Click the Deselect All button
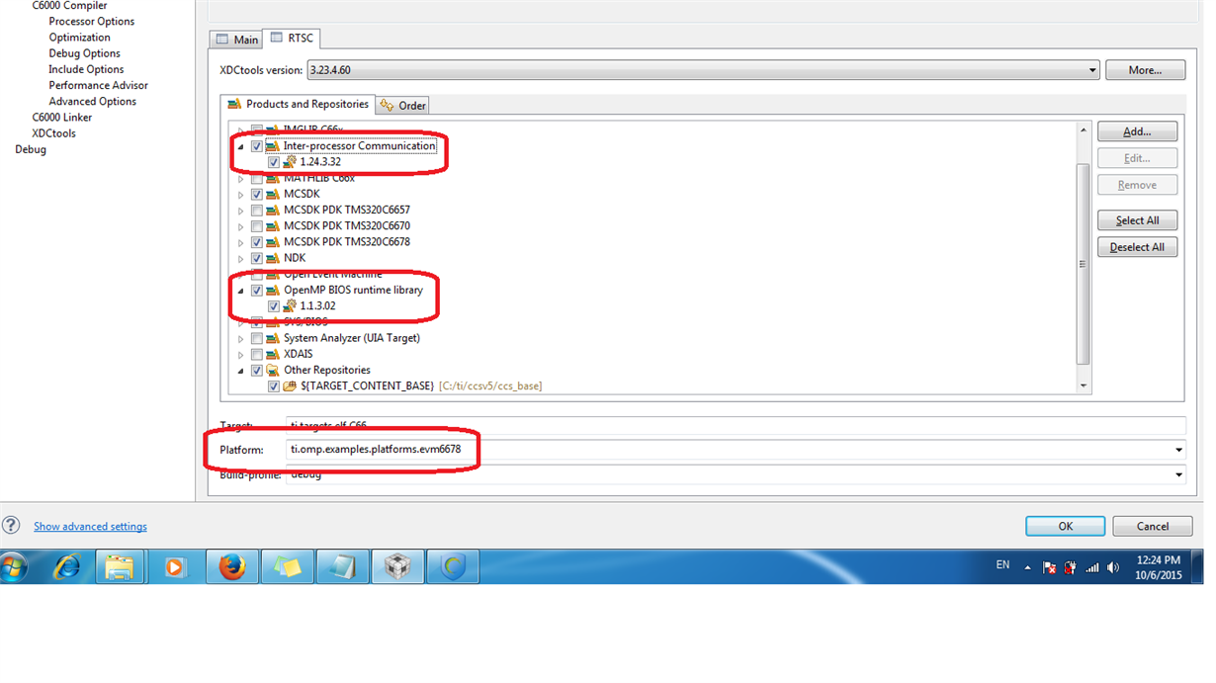Image resolution: width=1216 pixels, height=683 pixels. point(1137,247)
